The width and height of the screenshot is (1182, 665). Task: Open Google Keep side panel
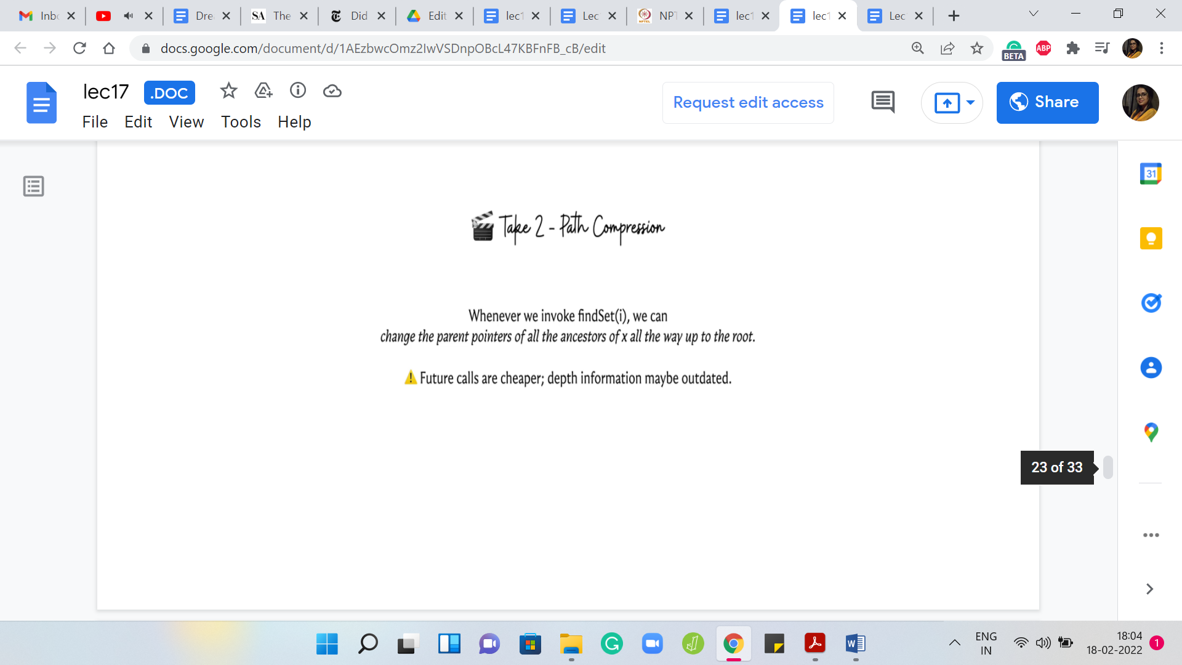point(1151,238)
